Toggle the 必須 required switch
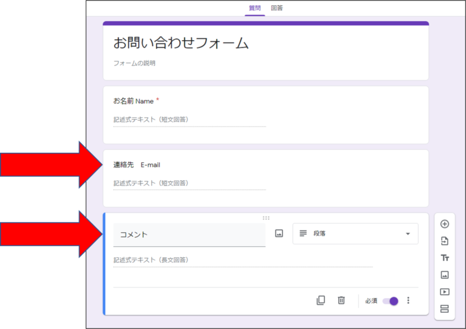This screenshot has width=466, height=329. point(390,301)
